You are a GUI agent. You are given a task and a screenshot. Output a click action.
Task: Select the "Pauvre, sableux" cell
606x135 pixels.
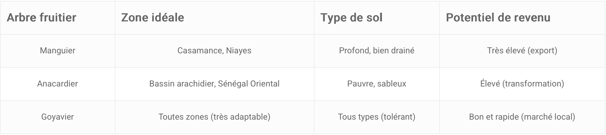tap(377, 84)
